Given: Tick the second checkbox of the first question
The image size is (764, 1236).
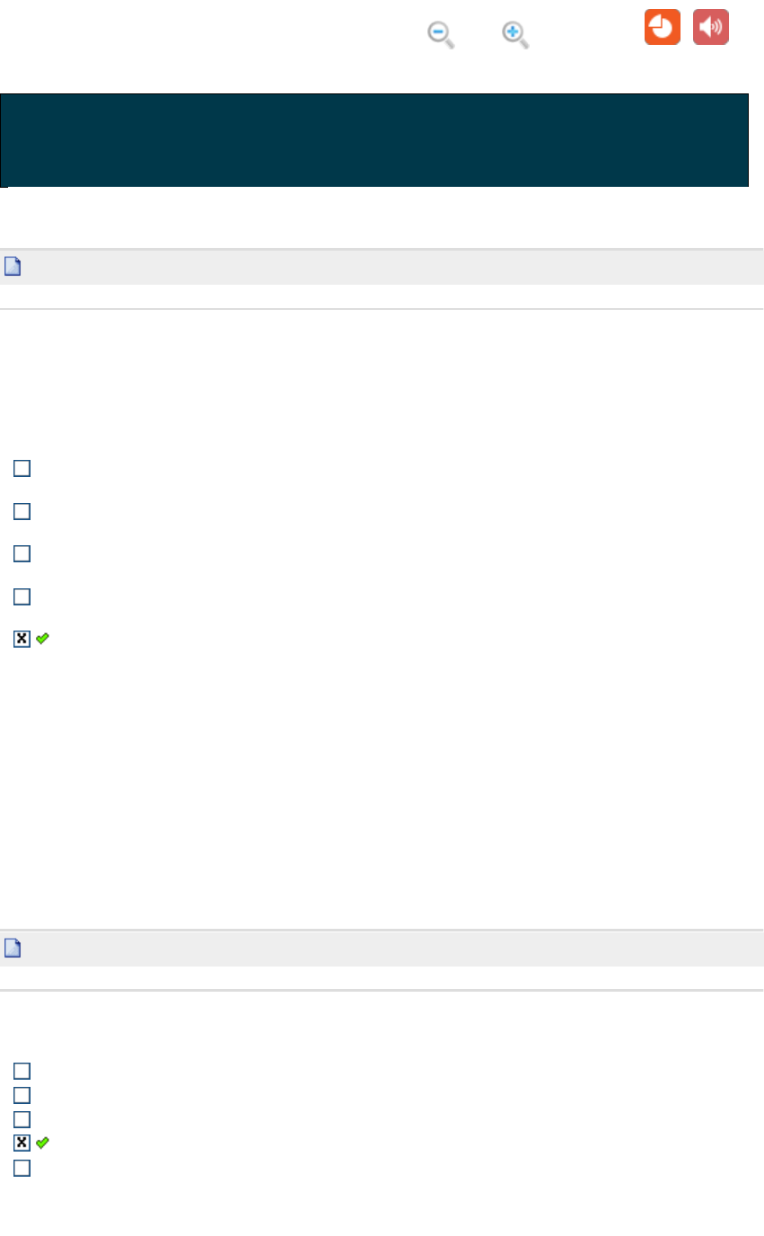Looking at the screenshot, I should pyautogui.click(x=22, y=511).
